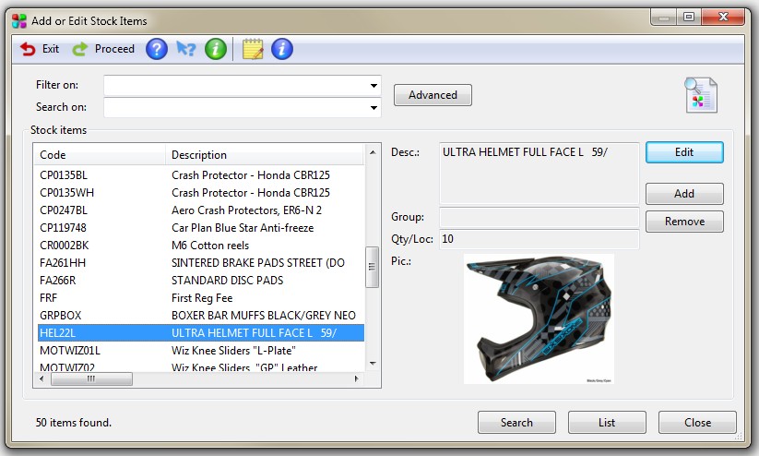Sort by the Description column header
759x456 pixels.
265,155
